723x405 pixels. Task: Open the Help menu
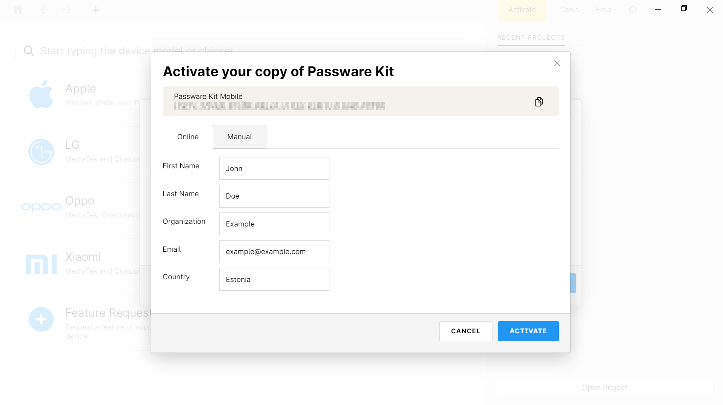[603, 10]
